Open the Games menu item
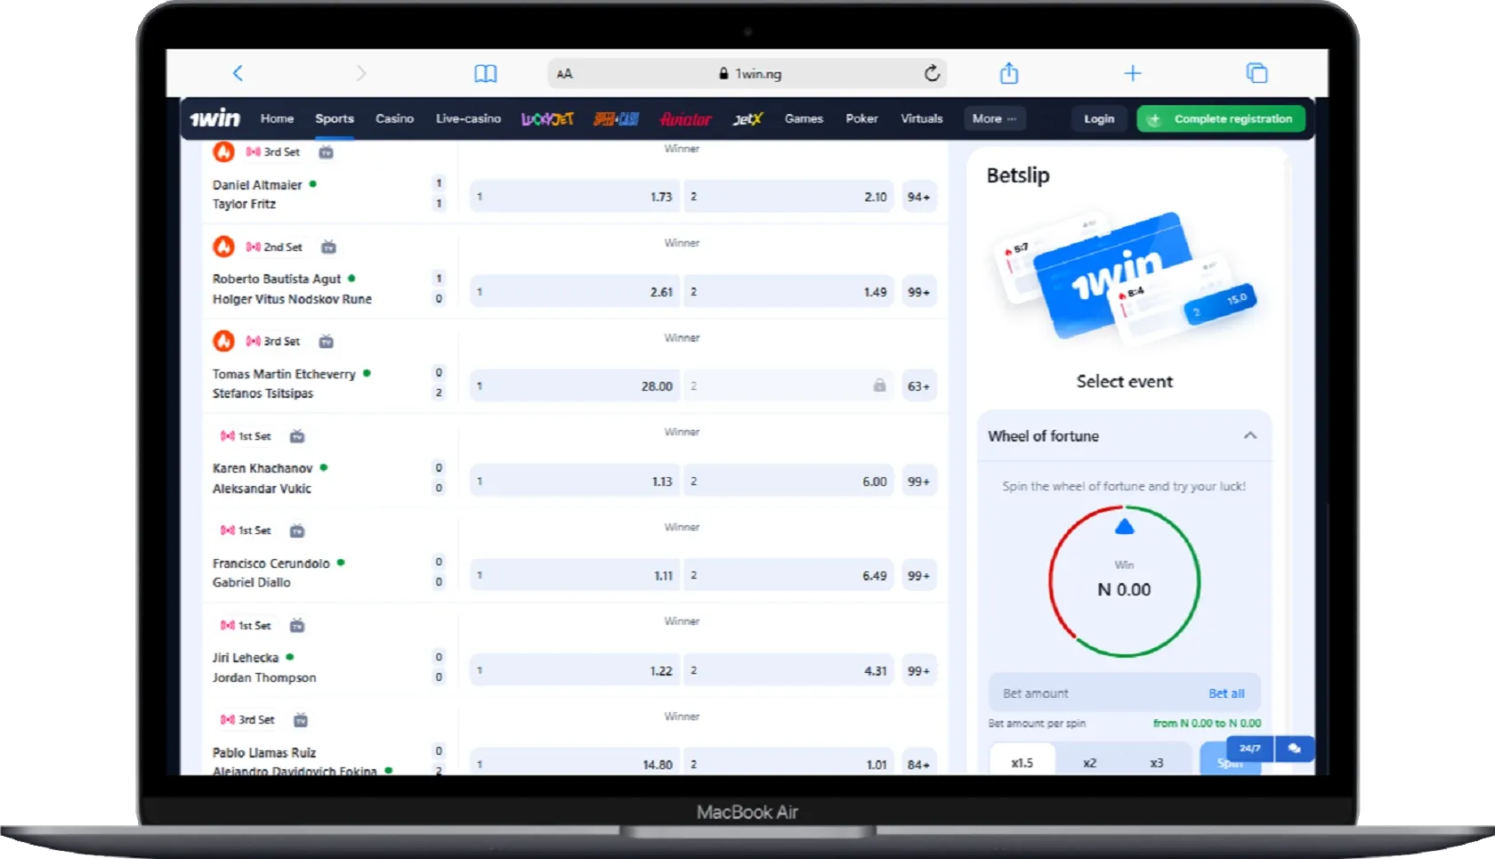This screenshot has height=859, width=1495. coord(804,118)
